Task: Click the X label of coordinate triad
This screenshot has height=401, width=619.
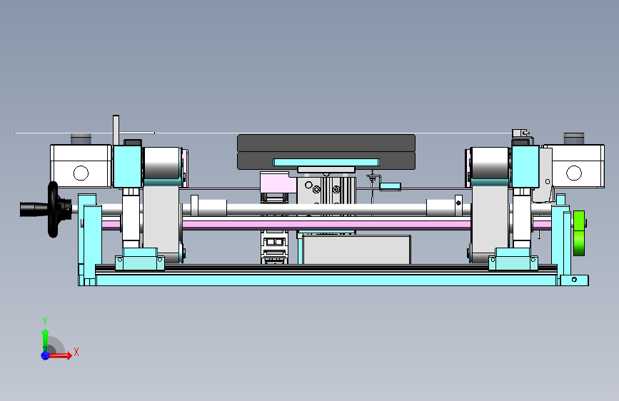Action: click(76, 352)
